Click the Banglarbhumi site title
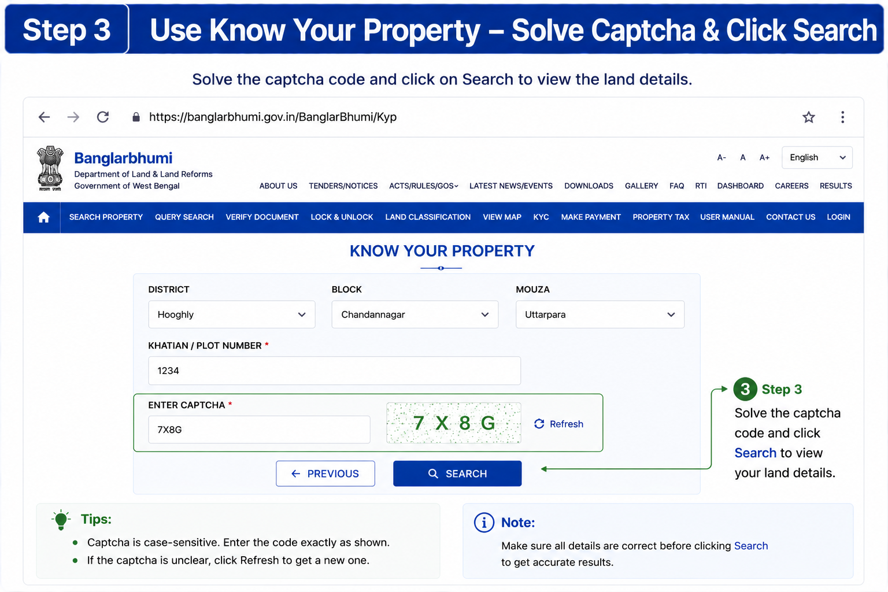Image resolution: width=888 pixels, height=592 pixels. click(123, 158)
